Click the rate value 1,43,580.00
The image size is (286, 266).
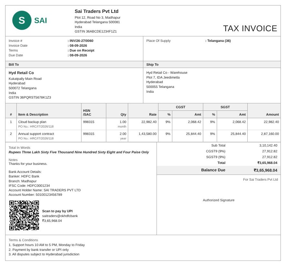148,134
